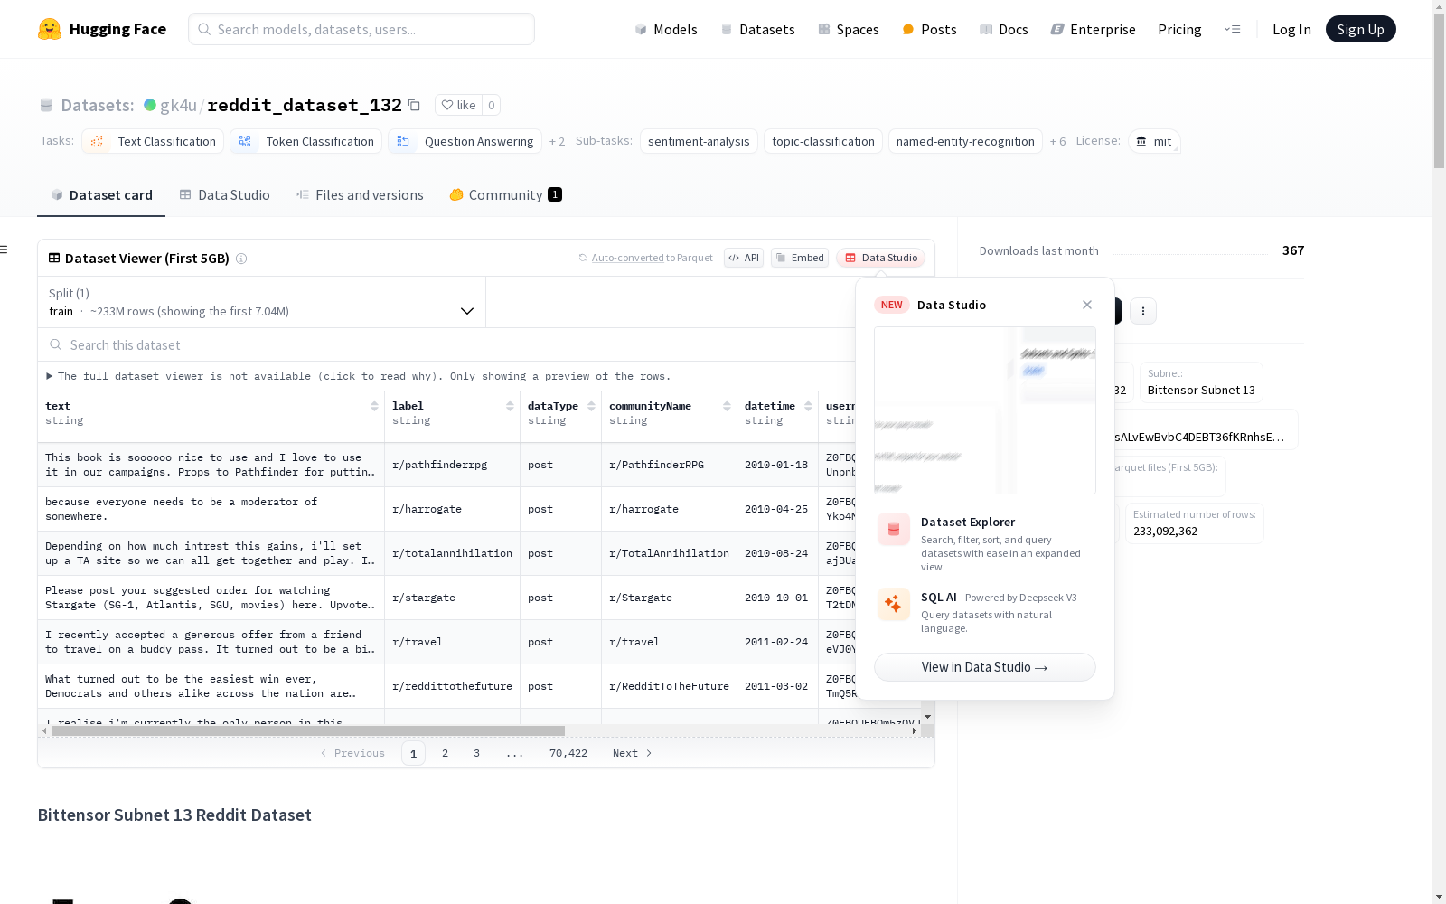Switch to the Dataset card tab
The image size is (1446, 904).
101,195
